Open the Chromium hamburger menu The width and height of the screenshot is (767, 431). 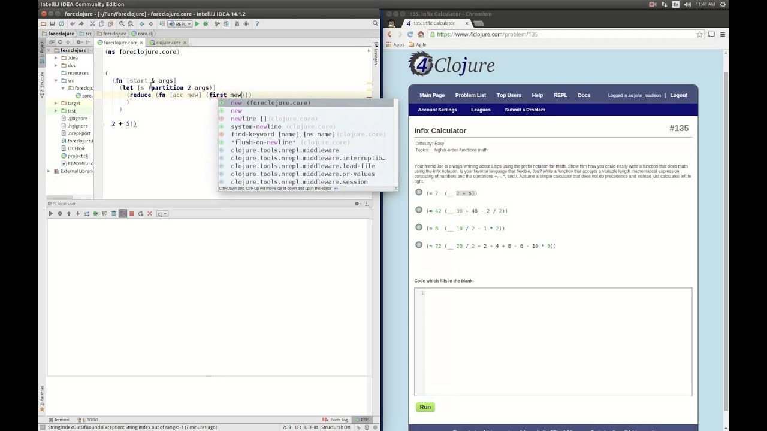click(723, 34)
